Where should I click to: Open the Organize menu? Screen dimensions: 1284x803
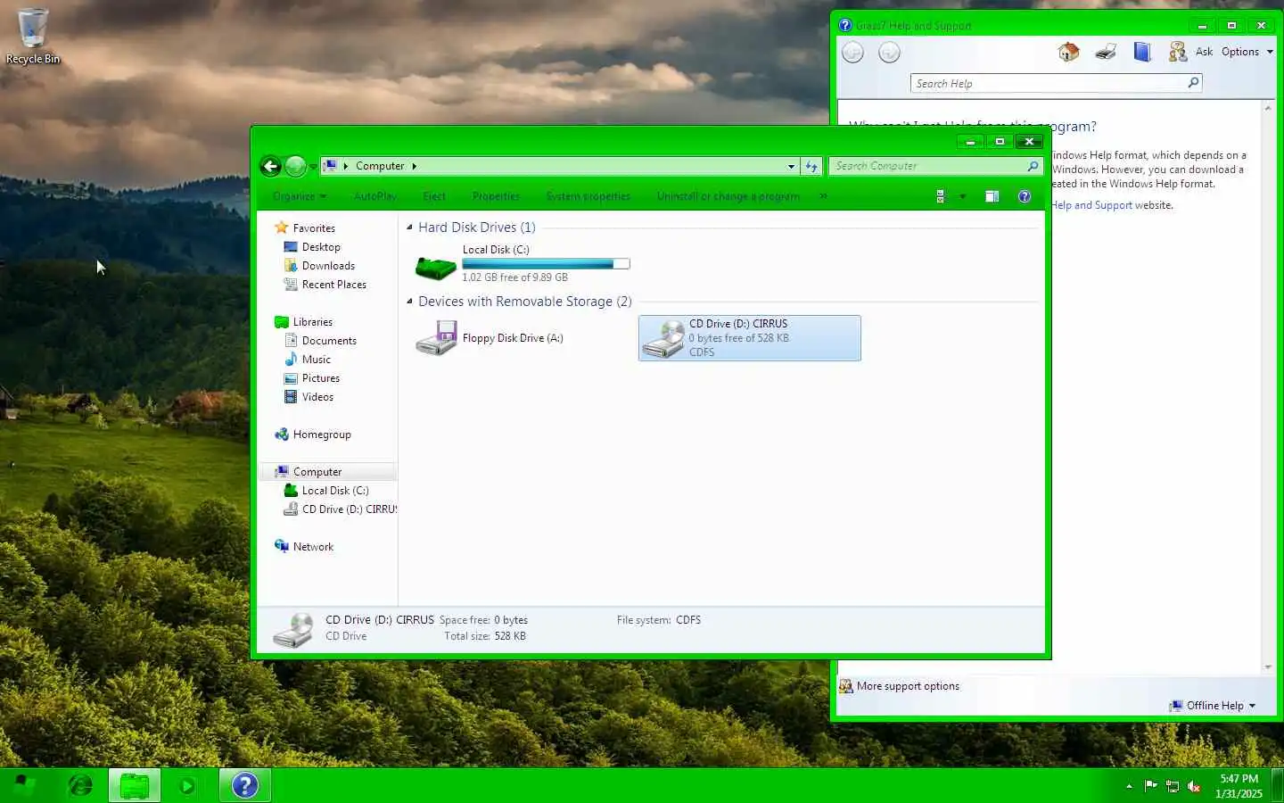[300, 196]
